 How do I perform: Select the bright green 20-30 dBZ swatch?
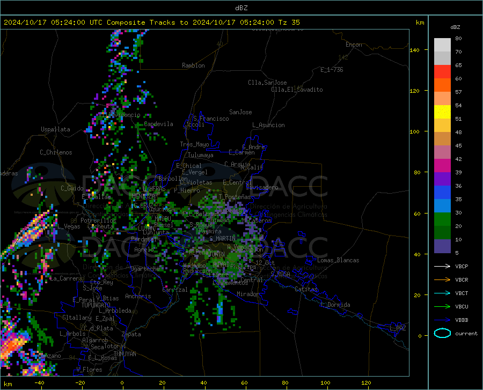pyautogui.click(x=442, y=219)
